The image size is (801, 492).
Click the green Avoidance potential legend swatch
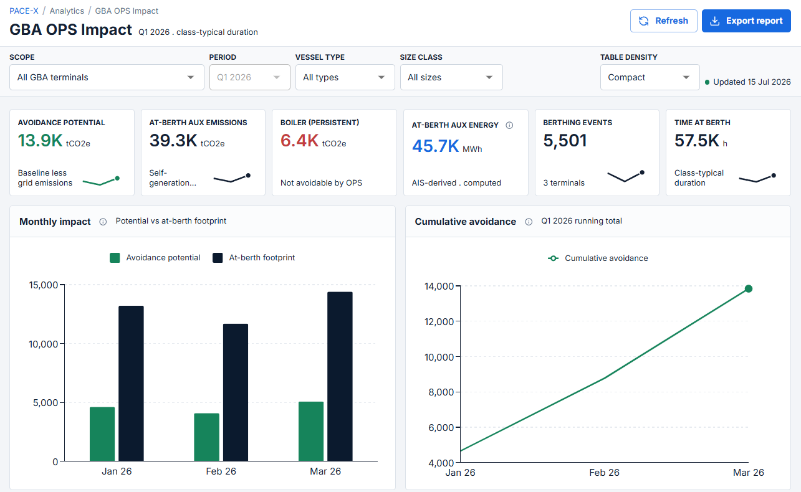(115, 257)
